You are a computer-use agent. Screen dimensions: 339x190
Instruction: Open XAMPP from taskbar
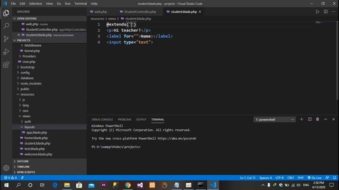pyautogui.click(x=152, y=185)
